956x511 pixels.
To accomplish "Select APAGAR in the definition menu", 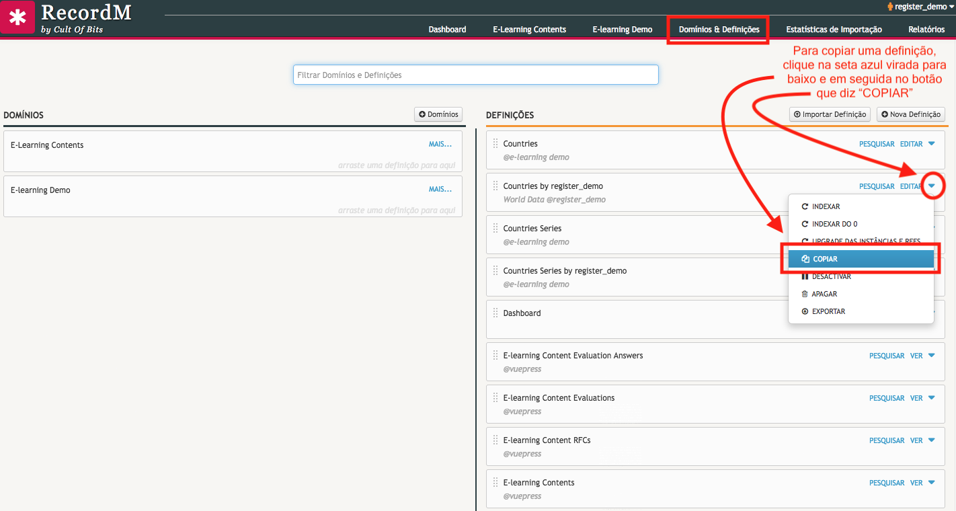I will click(x=861, y=294).
